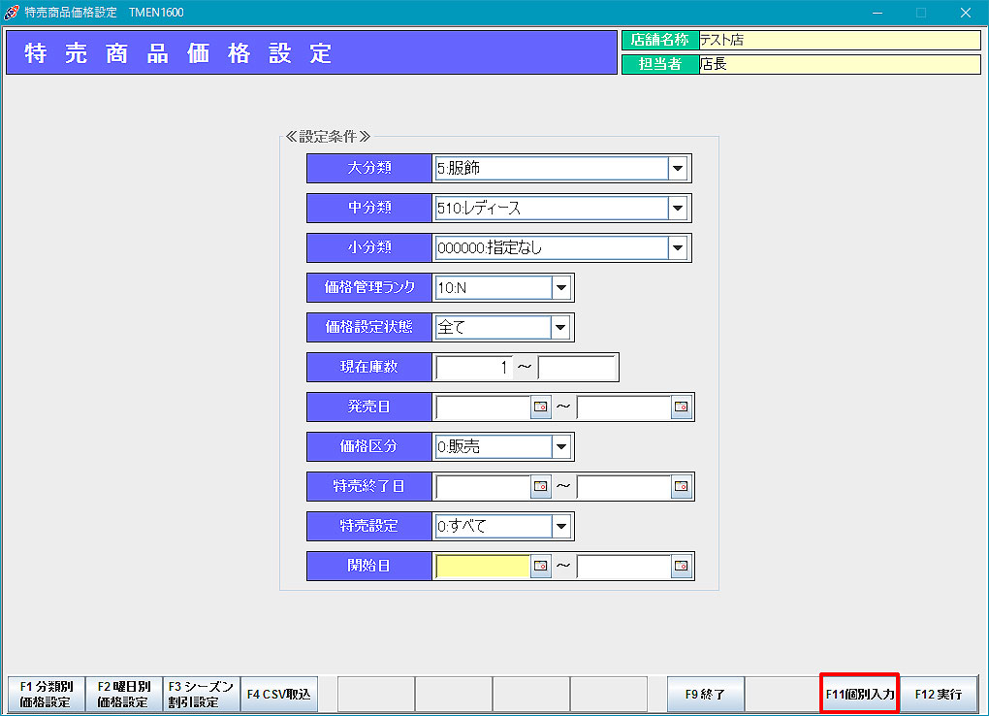This screenshot has height=716, width=989.
Task: Expand the 中分類 dropdown list
Action: point(677,209)
